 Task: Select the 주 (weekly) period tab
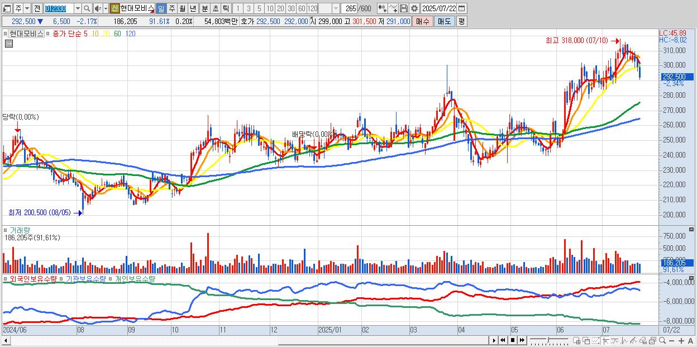(x=171, y=8)
